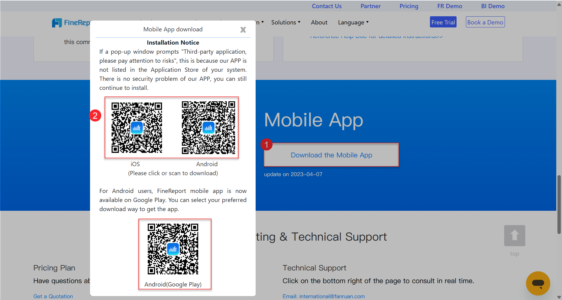Click the FineReport logo
This screenshot has width=562, height=300.
coord(71,23)
